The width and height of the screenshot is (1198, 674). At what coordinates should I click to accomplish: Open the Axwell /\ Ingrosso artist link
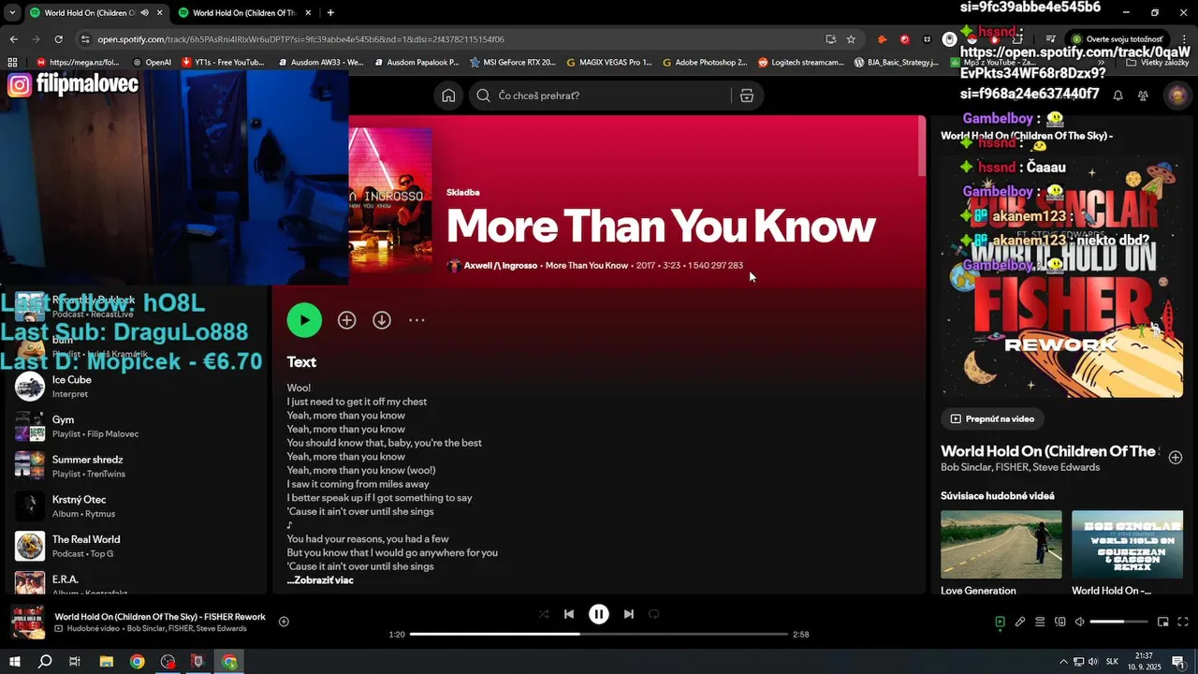(x=501, y=266)
